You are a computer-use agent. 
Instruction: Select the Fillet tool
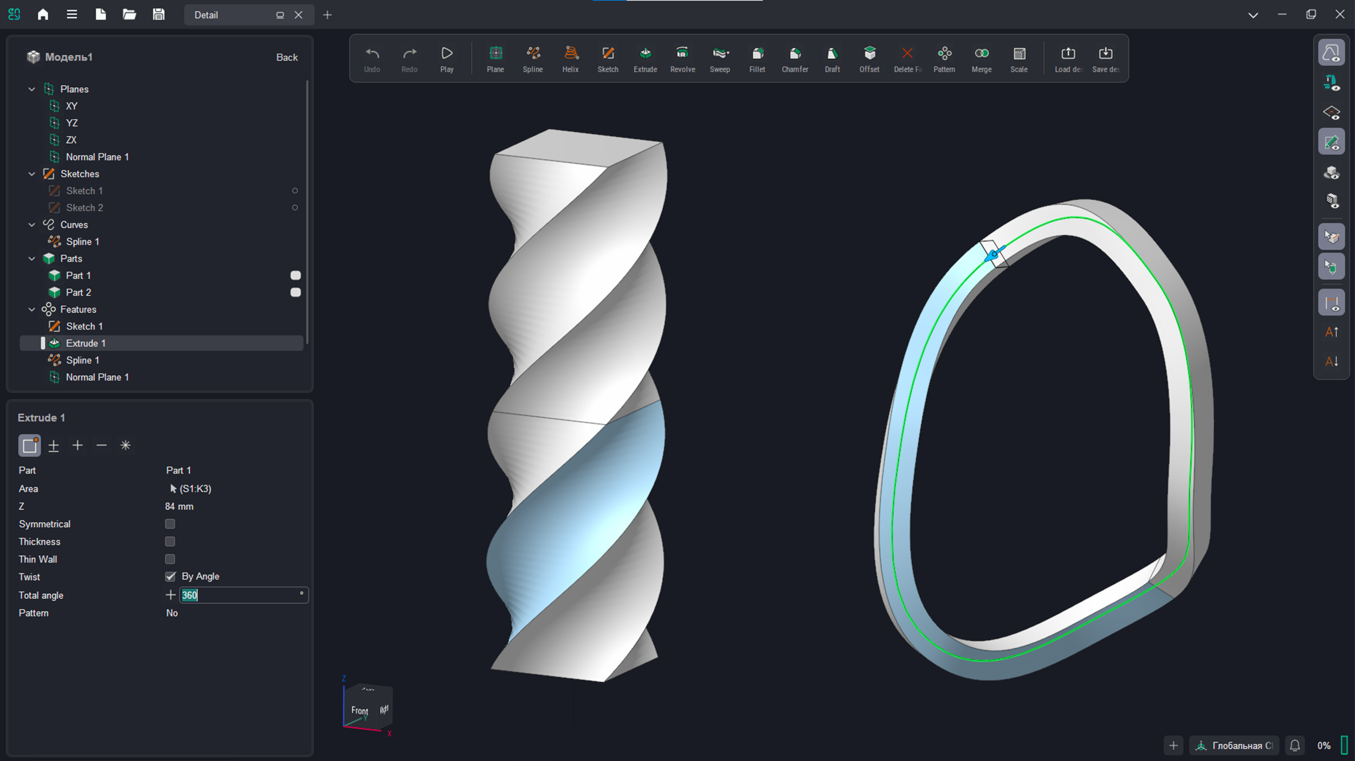[757, 58]
